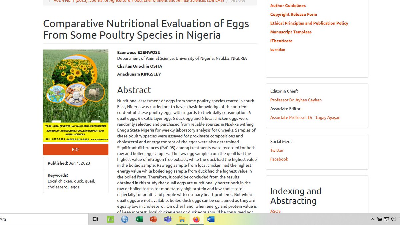Click the 'Editor in Chief:' label
Image resolution: width=400 pixels, height=225 pixels.
[x=284, y=91]
